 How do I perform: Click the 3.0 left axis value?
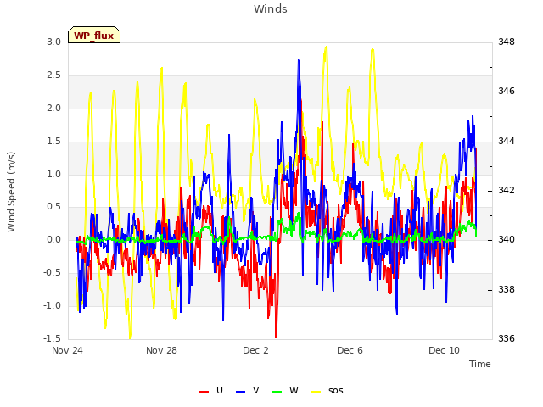(54, 42)
